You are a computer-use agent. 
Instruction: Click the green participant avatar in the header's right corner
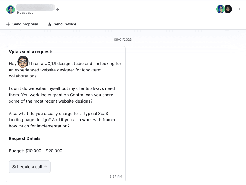[220, 9]
